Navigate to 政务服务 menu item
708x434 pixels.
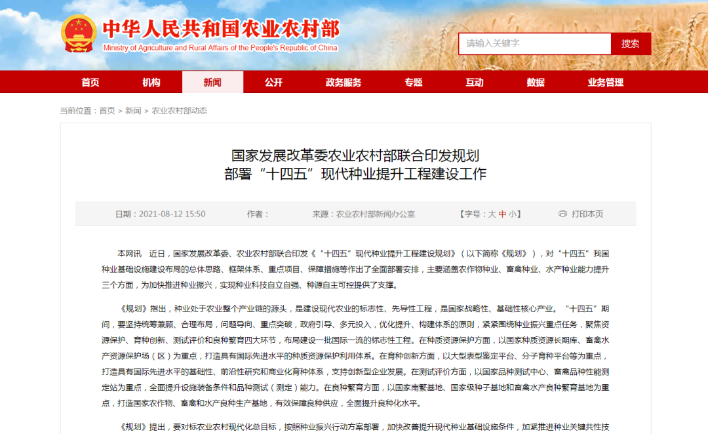[x=342, y=82]
